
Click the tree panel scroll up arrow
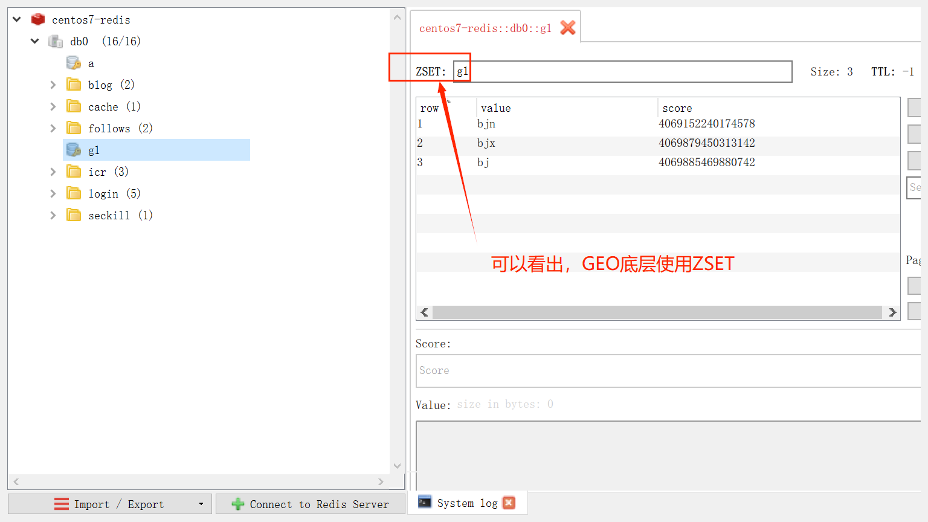397,18
